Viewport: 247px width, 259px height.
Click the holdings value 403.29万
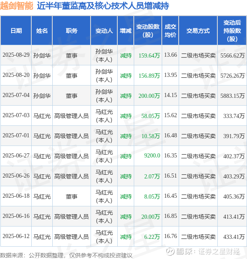[234, 176]
